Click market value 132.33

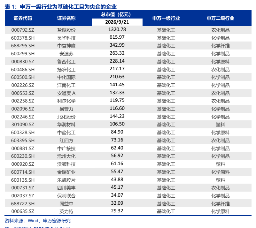(117, 93)
